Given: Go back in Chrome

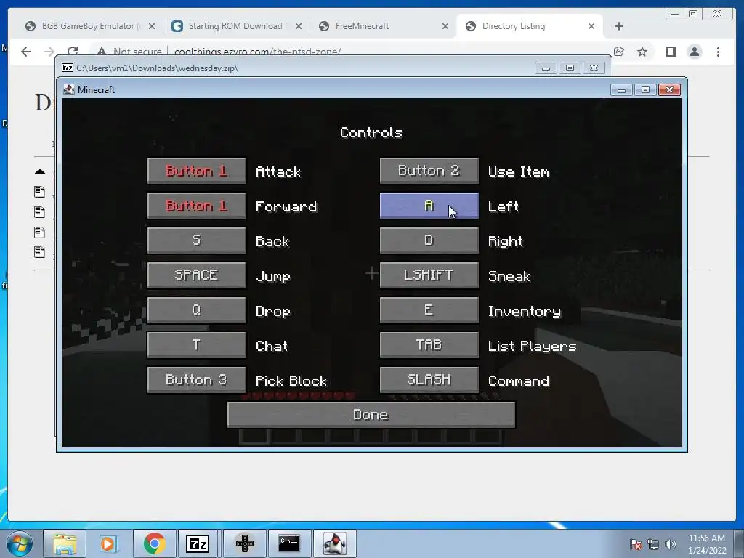Looking at the screenshot, I should 26,52.
